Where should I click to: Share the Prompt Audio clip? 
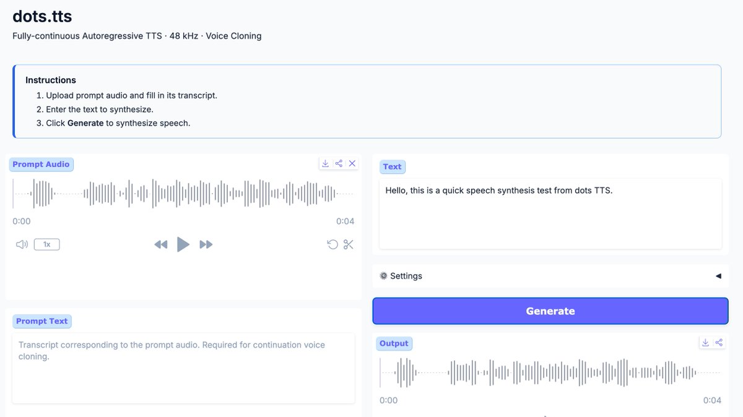coord(339,163)
